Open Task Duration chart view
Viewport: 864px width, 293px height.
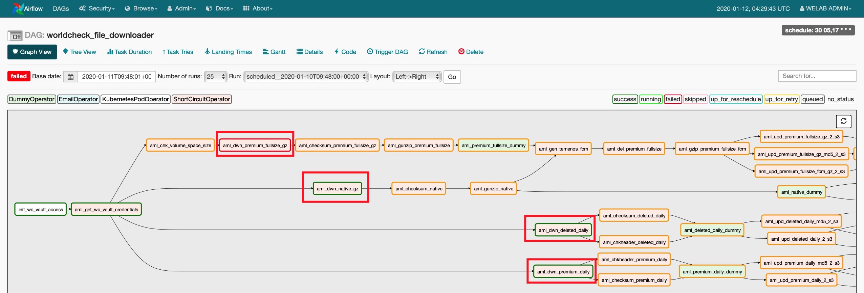[129, 52]
